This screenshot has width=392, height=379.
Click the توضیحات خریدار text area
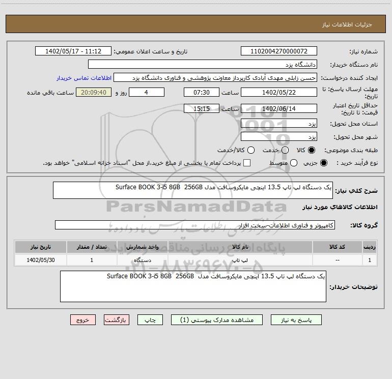tap(193, 286)
